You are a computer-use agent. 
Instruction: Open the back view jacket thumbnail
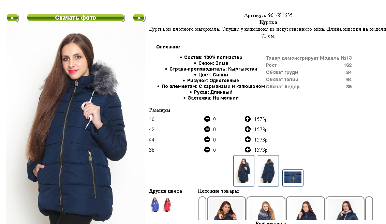[x=268, y=170]
